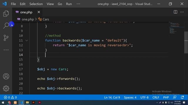Click the $obj variable on line 17
188x105 pixels.
tap(41, 69)
